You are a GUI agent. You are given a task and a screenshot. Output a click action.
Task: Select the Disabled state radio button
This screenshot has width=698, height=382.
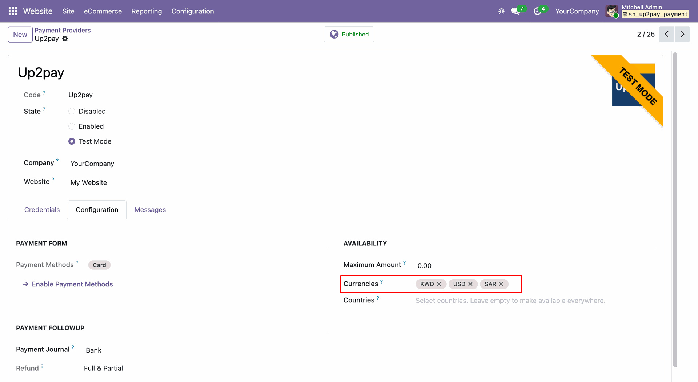click(x=72, y=111)
